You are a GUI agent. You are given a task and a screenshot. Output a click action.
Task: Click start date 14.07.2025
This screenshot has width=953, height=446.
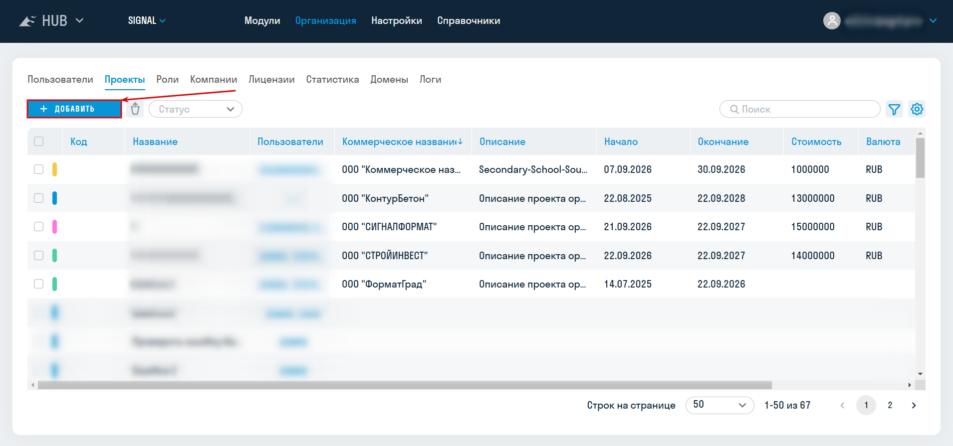point(628,284)
